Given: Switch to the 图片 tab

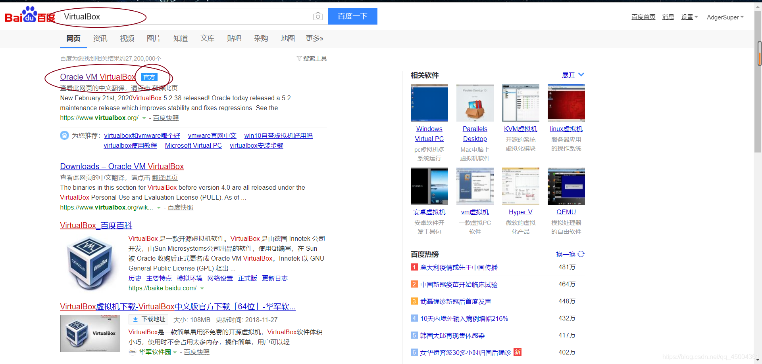Looking at the screenshot, I should click(154, 38).
